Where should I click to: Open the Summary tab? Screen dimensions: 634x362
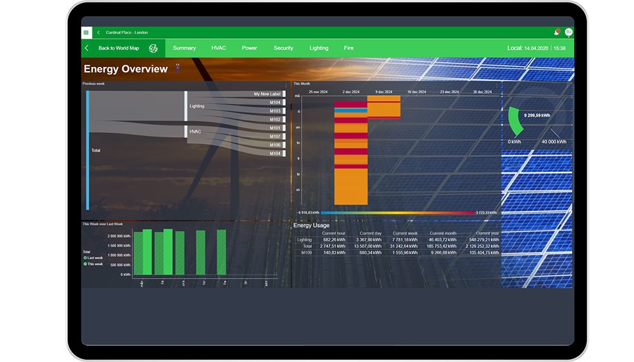[x=184, y=48]
